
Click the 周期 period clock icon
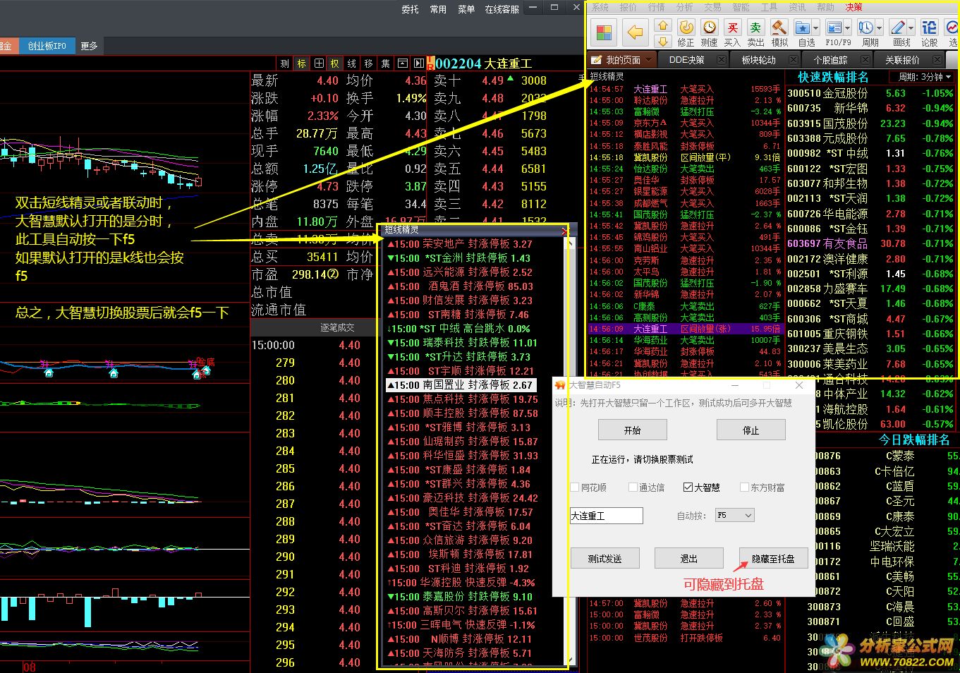[865, 28]
